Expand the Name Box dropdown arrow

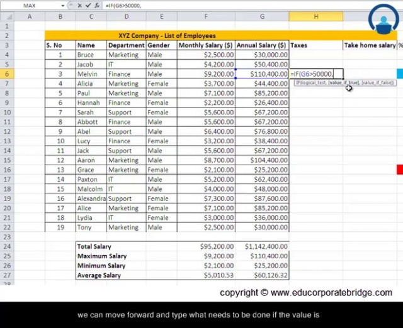pyautogui.click(x=63, y=6)
